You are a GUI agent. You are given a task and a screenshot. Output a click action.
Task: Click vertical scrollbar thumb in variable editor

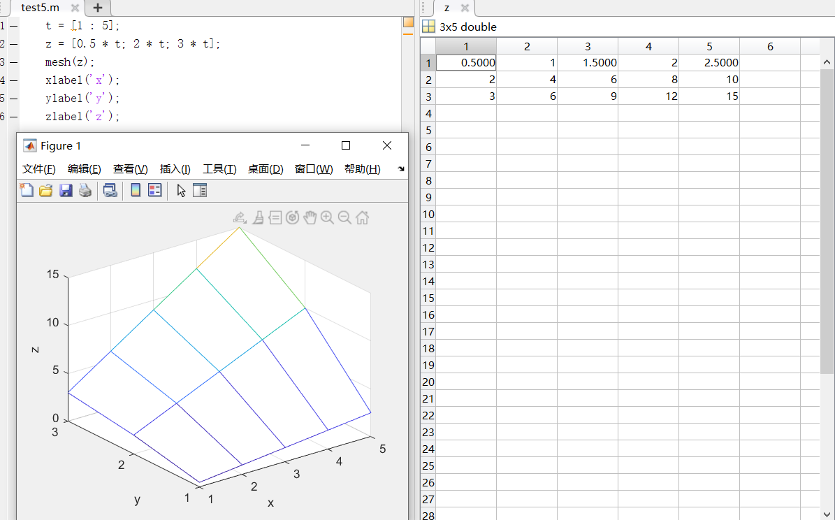pos(827,222)
